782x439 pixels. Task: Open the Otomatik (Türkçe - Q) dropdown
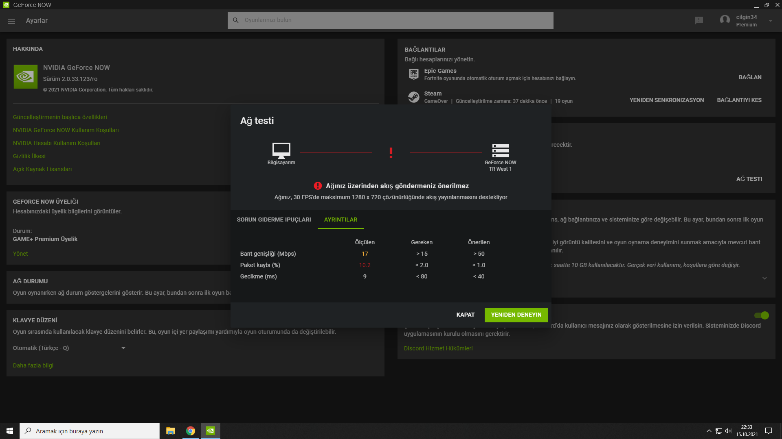tap(69, 348)
